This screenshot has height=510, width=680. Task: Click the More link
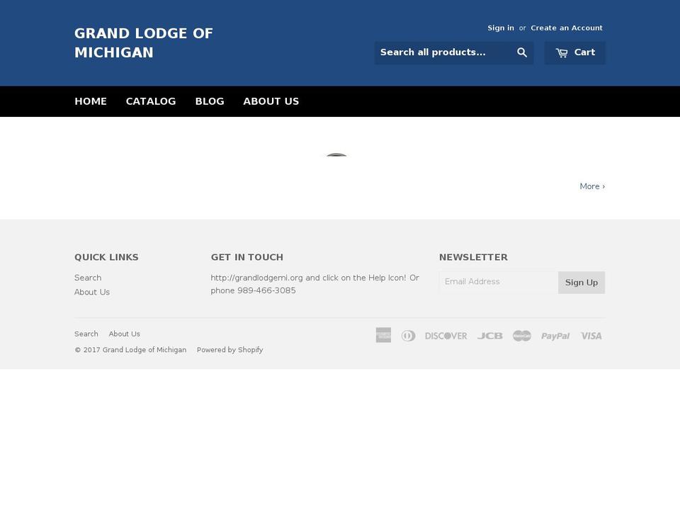click(x=592, y=186)
